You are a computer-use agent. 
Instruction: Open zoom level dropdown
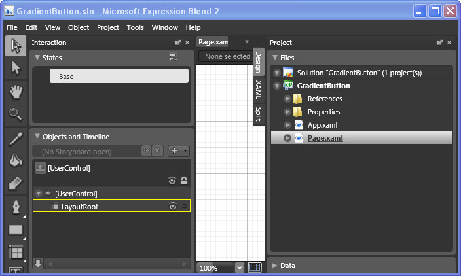(x=240, y=267)
